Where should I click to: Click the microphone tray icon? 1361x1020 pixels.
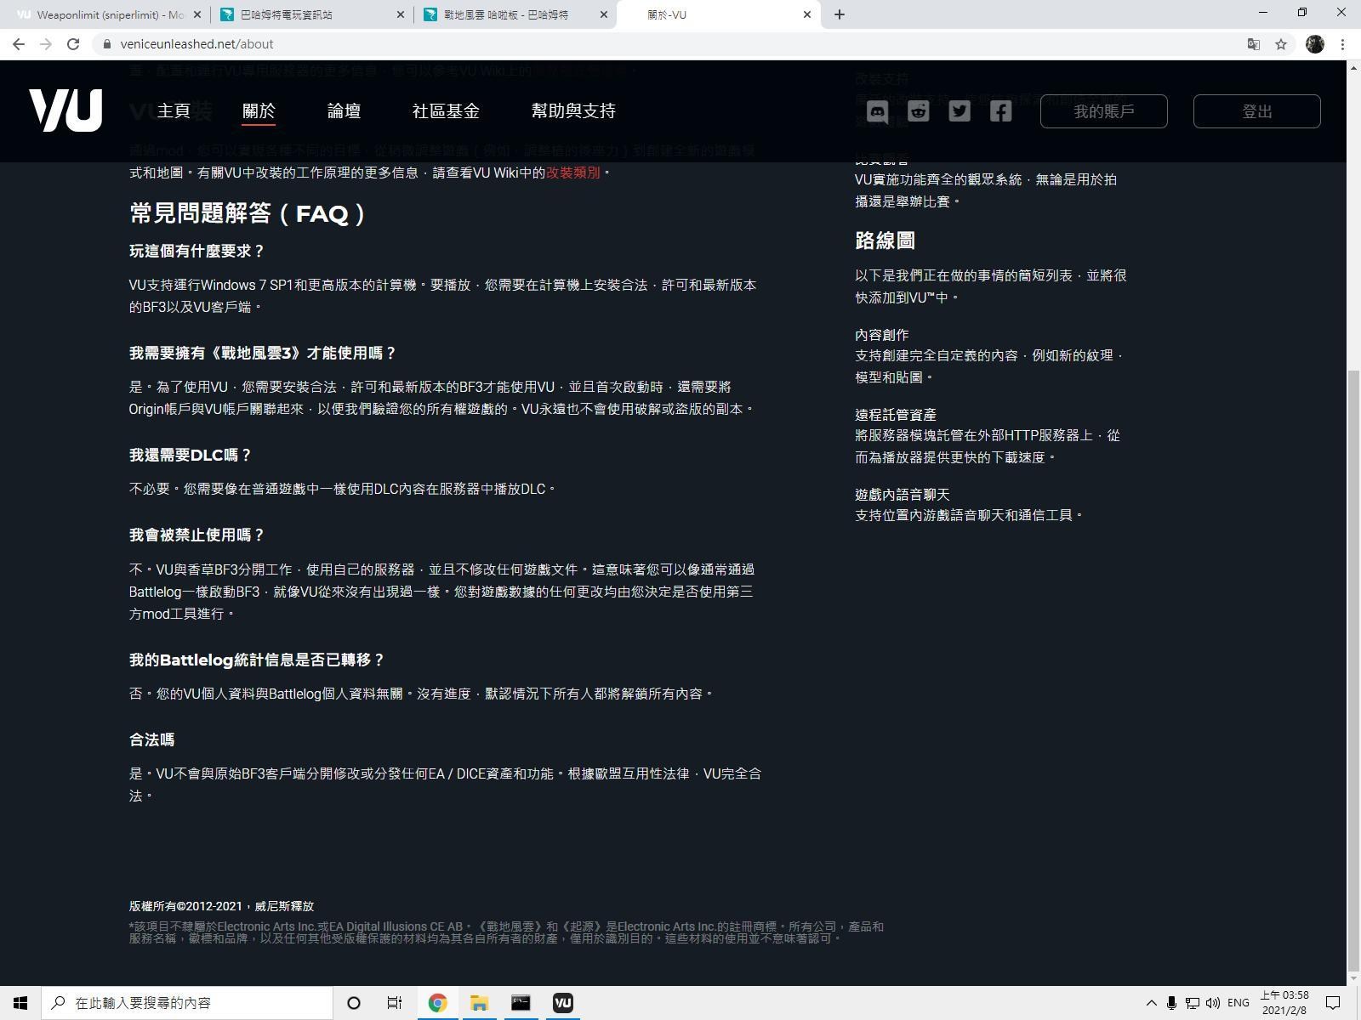[x=1171, y=1003]
